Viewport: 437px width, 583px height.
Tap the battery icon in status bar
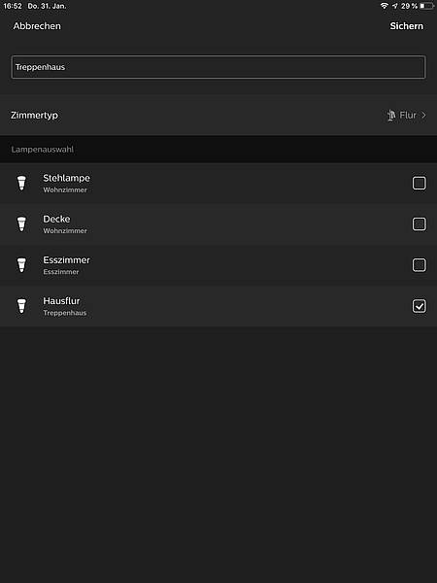click(426, 6)
